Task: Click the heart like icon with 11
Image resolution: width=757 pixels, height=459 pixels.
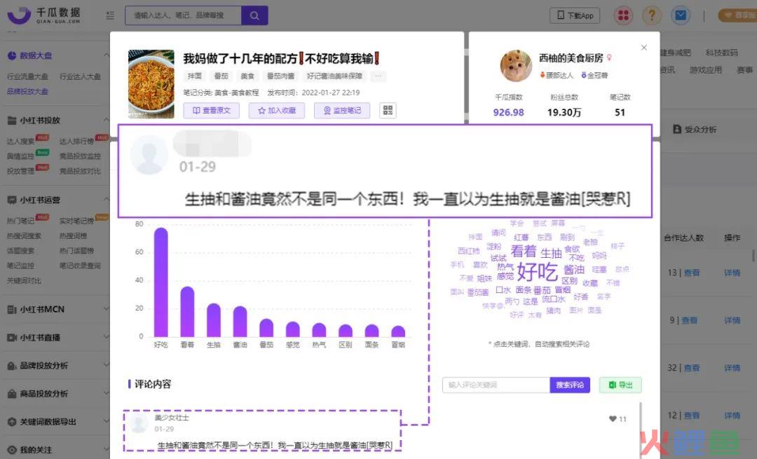Action: (613, 419)
